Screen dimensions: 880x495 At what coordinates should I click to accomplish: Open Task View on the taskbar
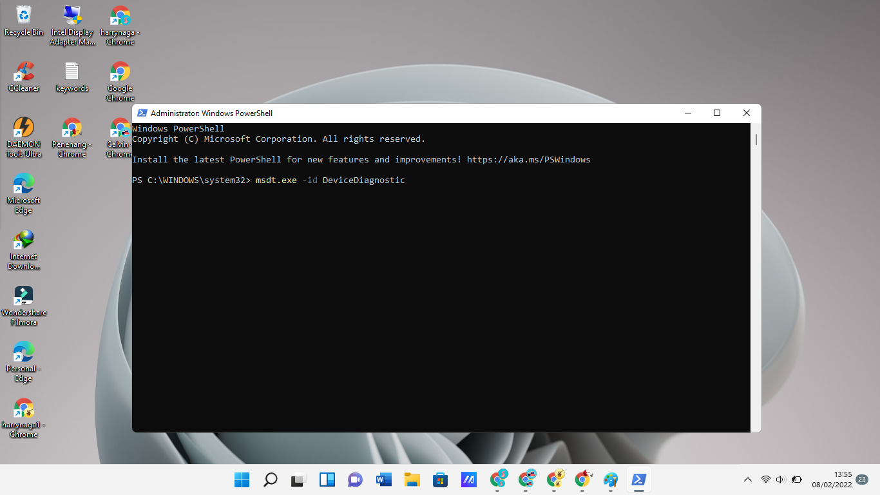click(298, 480)
